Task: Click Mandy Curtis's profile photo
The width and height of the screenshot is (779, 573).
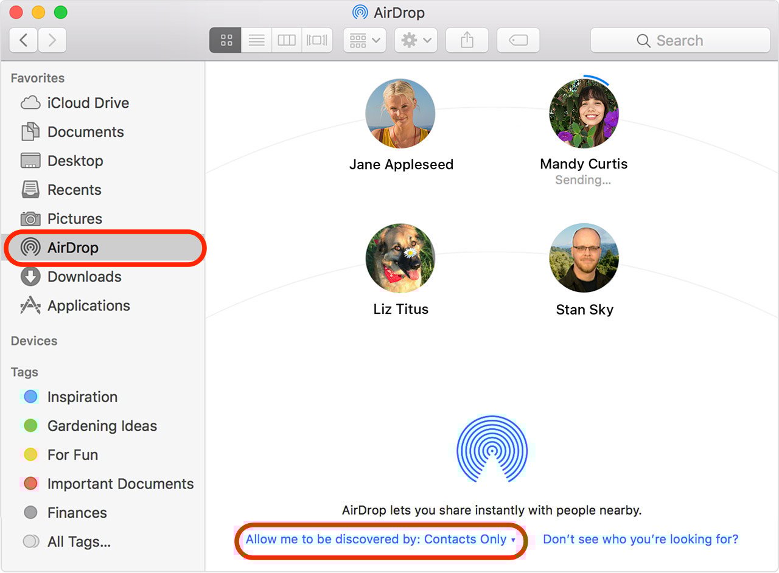Action: click(x=584, y=114)
